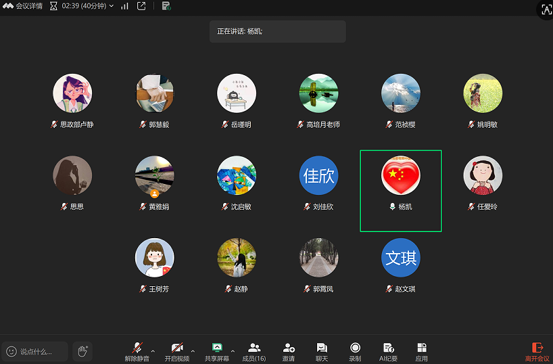Toggle recording with the 录制 button
The height and width of the screenshot is (364, 553).
click(355, 350)
